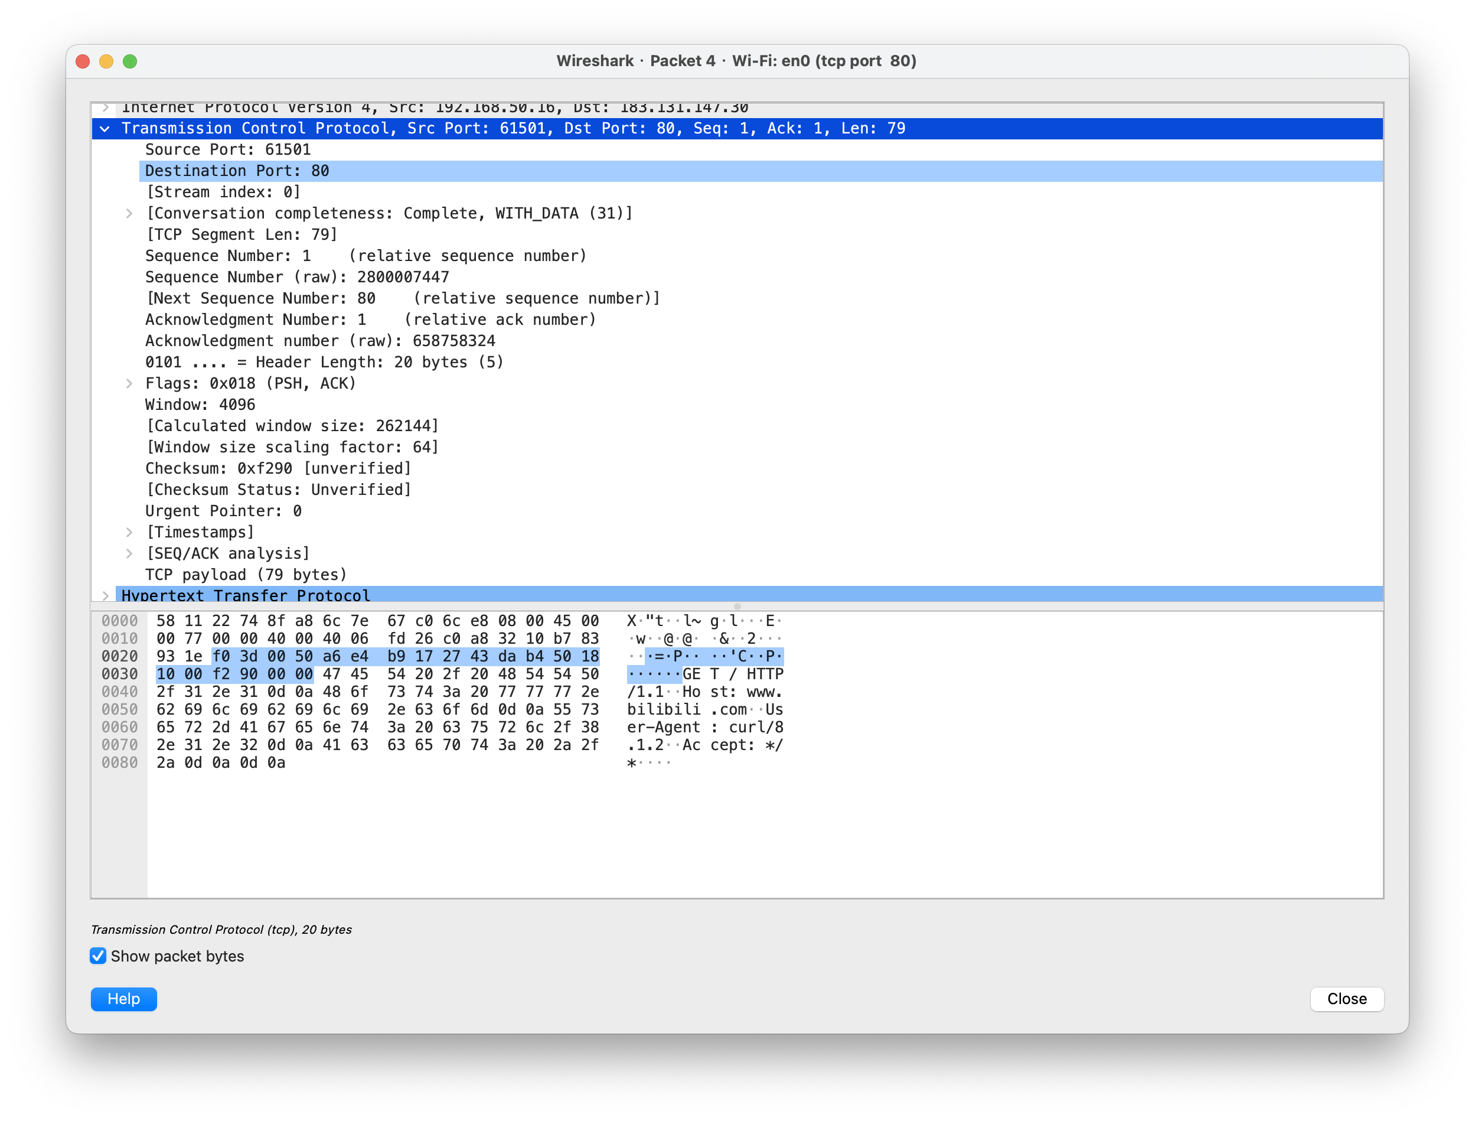The width and height of the screenshot is (1475, 1121).
Task: Select the TCP payload (79 bytes) row
Action: click(246, 575)
